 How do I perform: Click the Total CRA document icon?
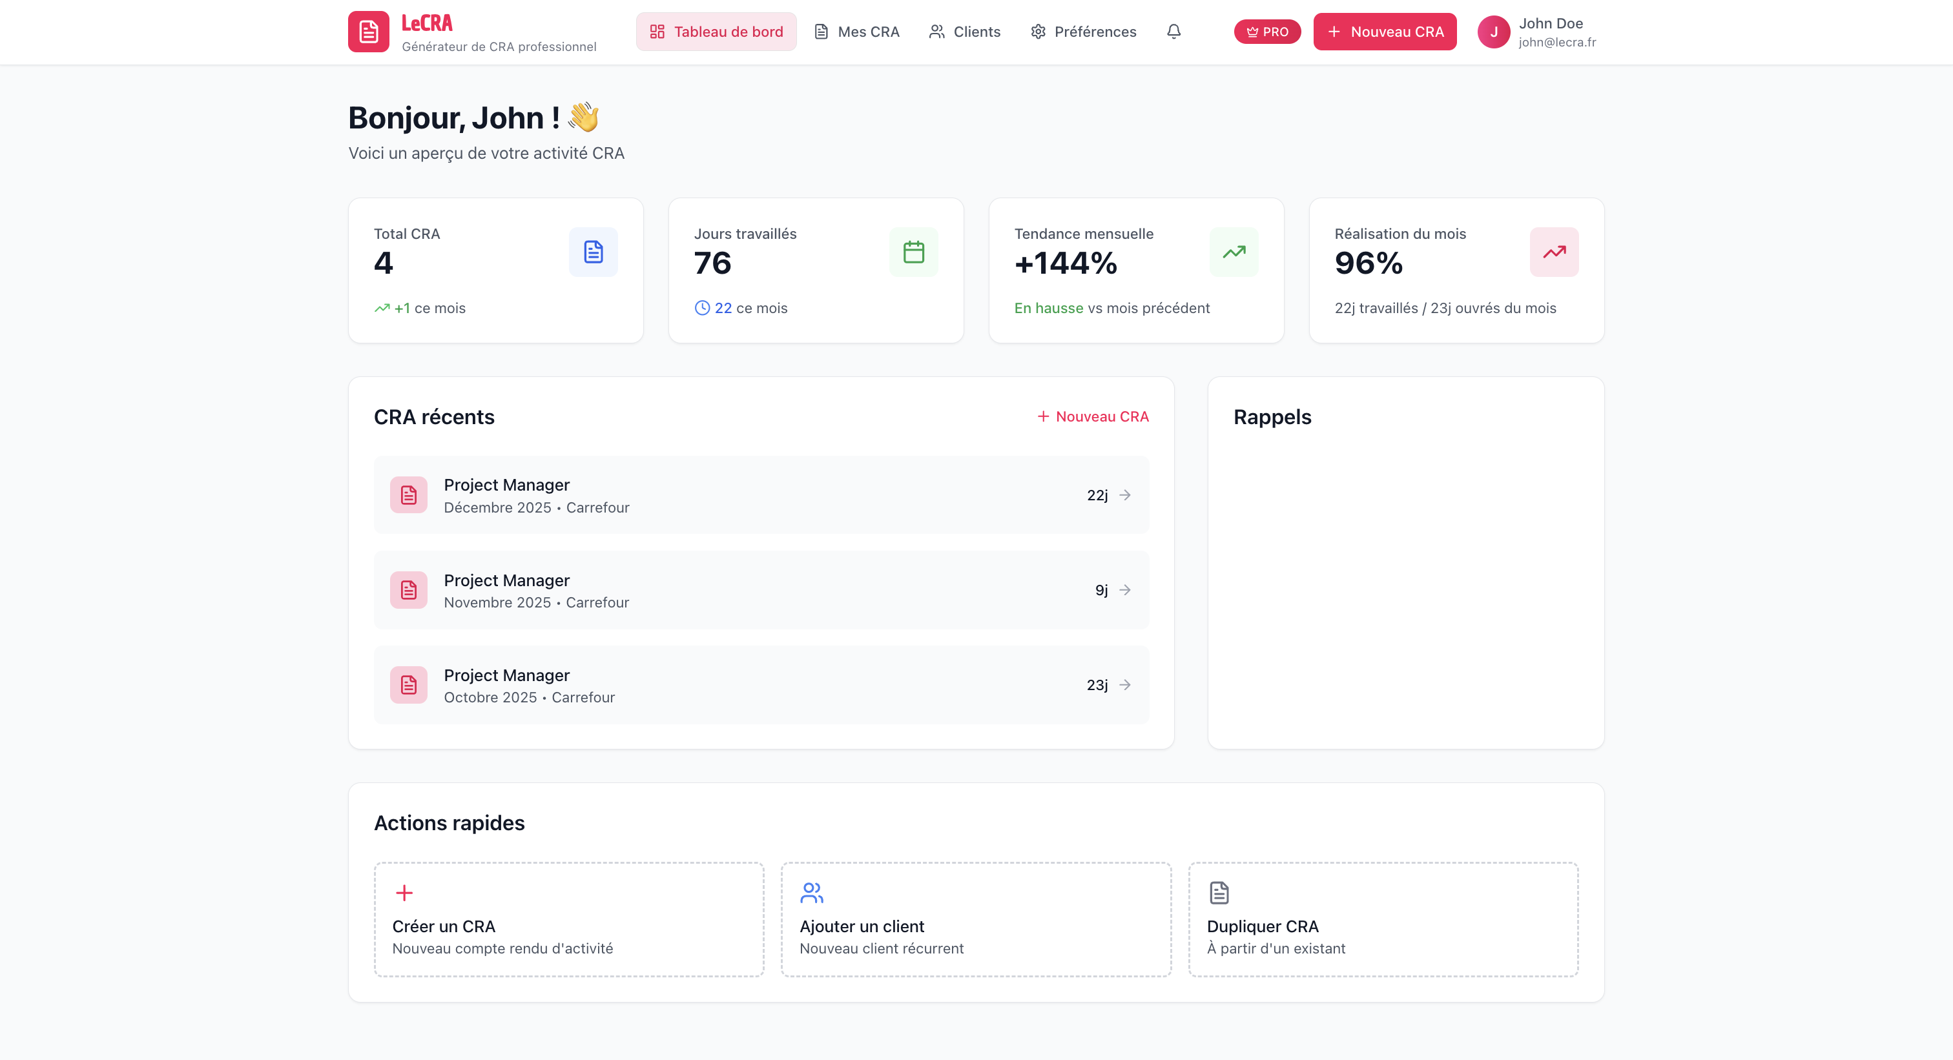click(x=593, y=252)
